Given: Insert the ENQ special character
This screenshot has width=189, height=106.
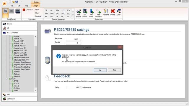Looking at the screenshot, I should tap(58, 14).
